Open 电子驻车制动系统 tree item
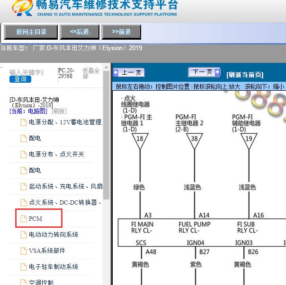 [x=54, y=267]
